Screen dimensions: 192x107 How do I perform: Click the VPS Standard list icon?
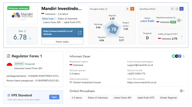(x=9, y=95)
